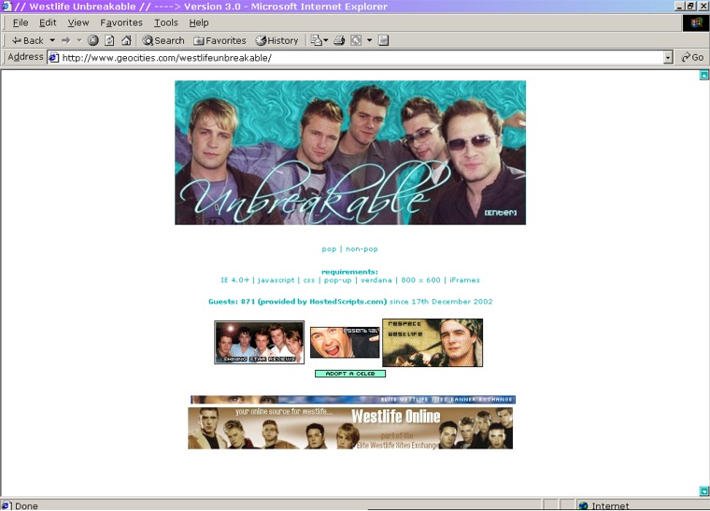Follow the "non-pop" link
The height and width of the screenshot is (511, 710).
point(362,249)
